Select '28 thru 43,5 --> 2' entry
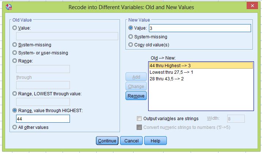 pos(201,79)
